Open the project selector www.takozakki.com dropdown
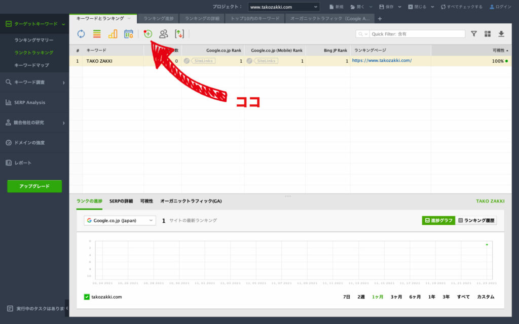The height and width of the screenshot is (324, 519). (284, 7)
